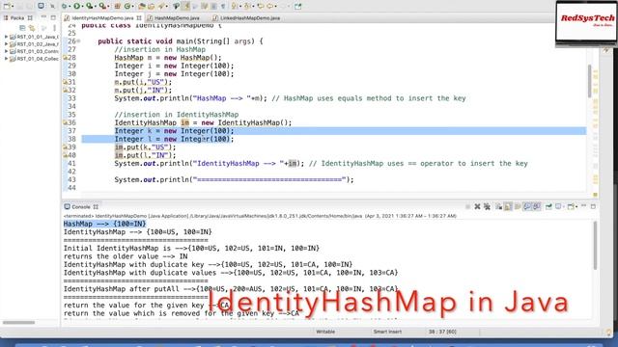Click the 'Writable' status bar entry
This screenshot has height=347, width=618.
[325, 332]
